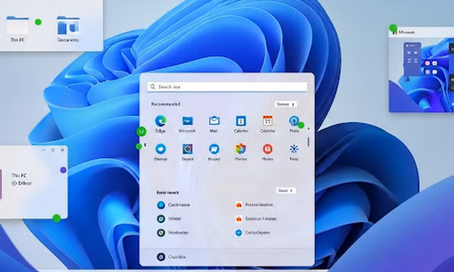The height and width of the screenshot is (272, 454).
Task: Open the red-topped Calendar app icon
Action: (x=268, y=121)
